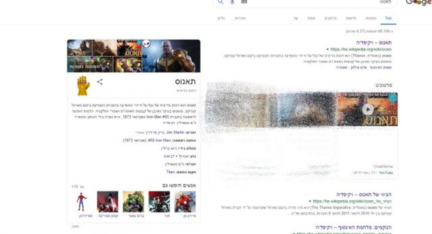This screenshot has height=234, width=432.
Task: Open the Iron Man link under first appearance
Action: click(163, 140)
